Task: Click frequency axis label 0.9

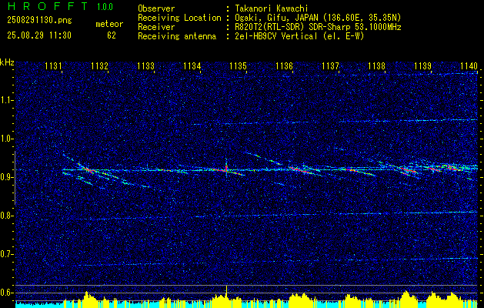Action: tap(6, 177)
